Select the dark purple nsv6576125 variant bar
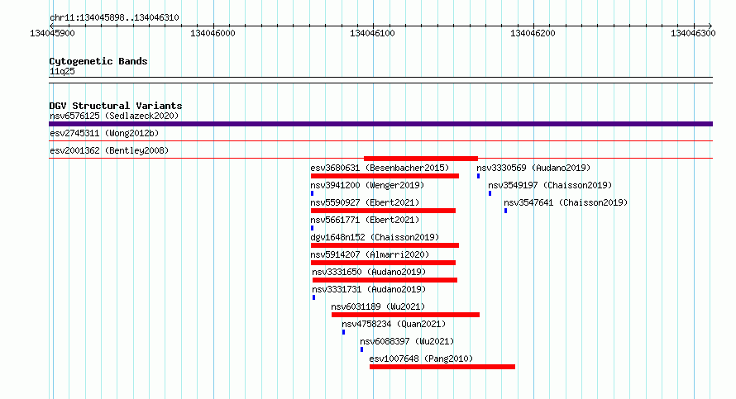Screen dimensions: 736x399 [x=380, y=124]
